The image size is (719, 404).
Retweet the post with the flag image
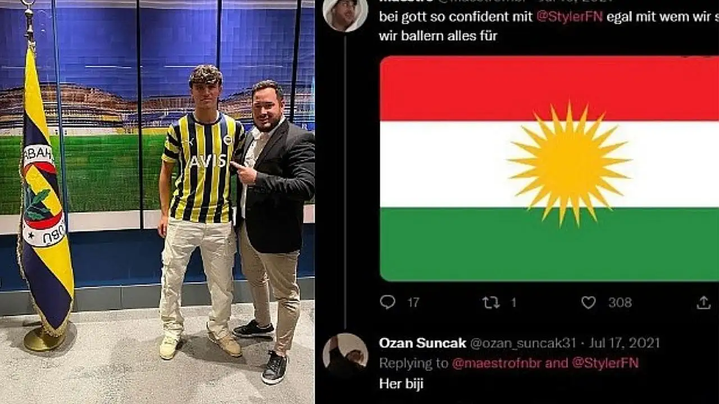491,302
